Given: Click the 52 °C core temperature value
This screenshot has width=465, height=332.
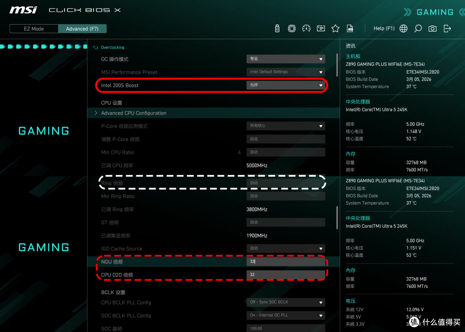Looking at the screenshot, I should tap(411, 139).
